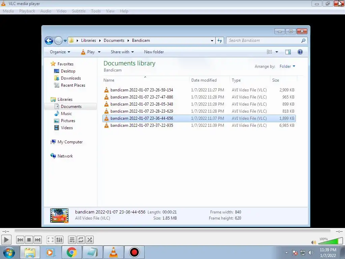Image resolution: width=345 pixels, height=259 pixels.
Task: Open the VLC Playback menu
Action: [27, 11]
